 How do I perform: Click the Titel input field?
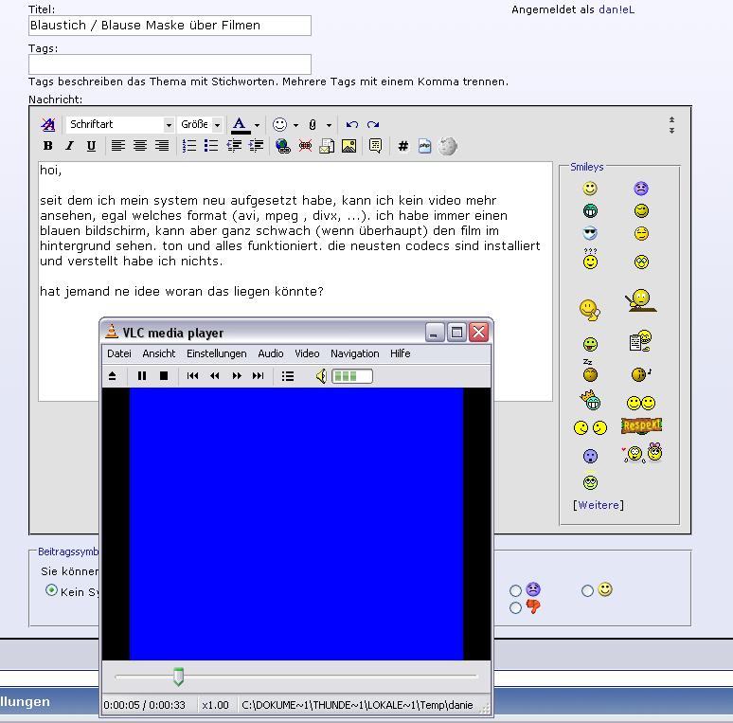pos(170,26)
